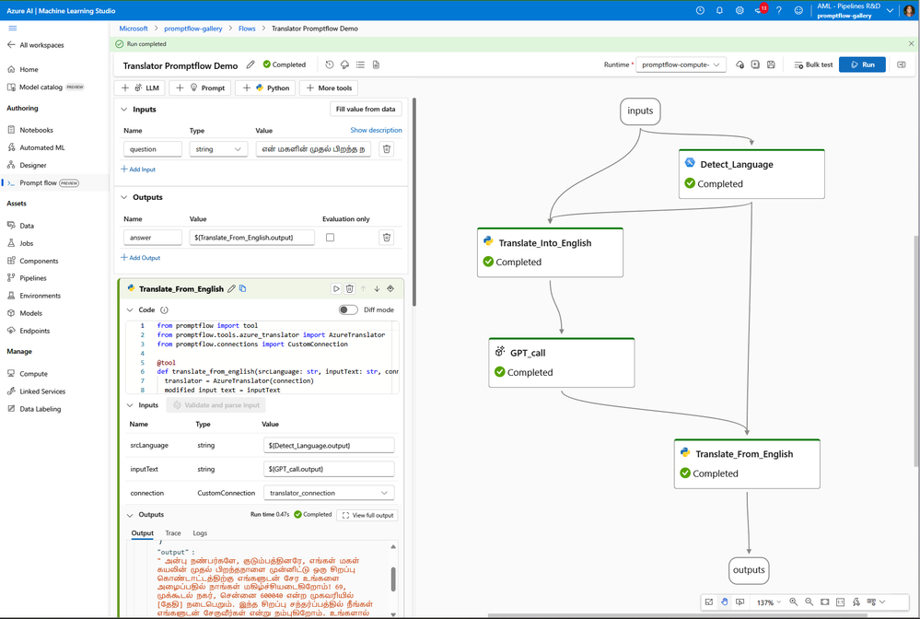Select the GPT_call node in graph
Screen dimensions: 920x619
pyautogui.click(x=562, y=363)
